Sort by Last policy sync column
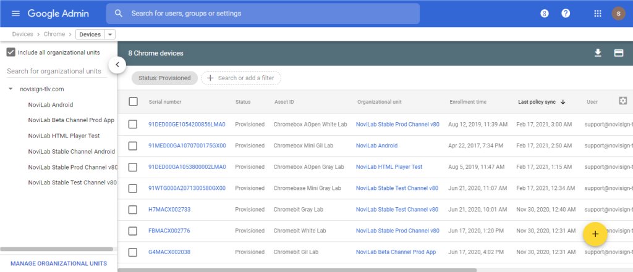The height and width of the screenshot is (272, 633). coord(537,102)
